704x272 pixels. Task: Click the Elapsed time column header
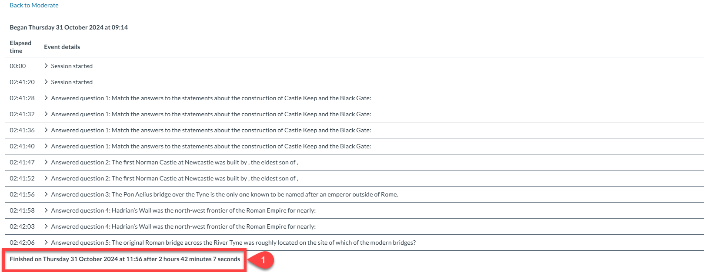coord(20,47)
